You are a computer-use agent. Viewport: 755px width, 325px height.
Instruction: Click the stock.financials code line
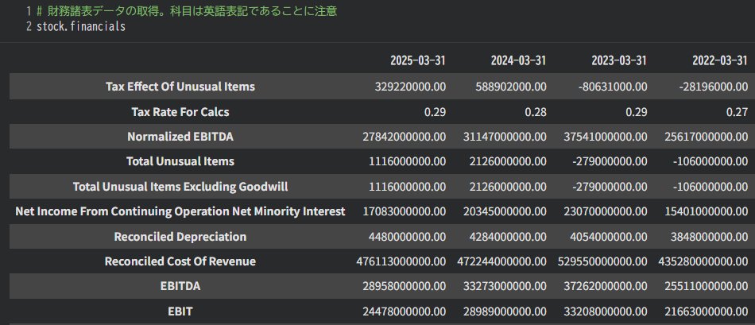point(81,26)
